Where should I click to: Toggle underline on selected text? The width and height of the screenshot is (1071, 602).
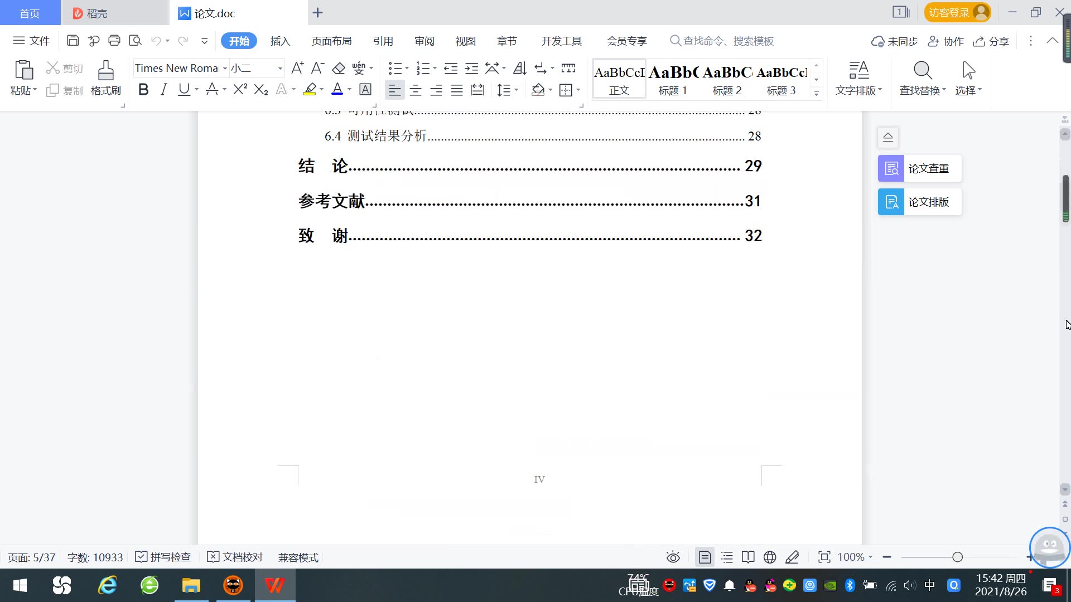[x=183, y=89]
